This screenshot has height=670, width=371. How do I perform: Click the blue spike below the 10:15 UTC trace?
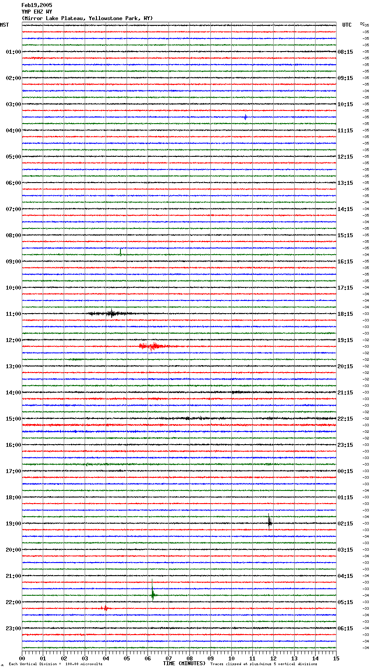pyautogui.click(x=246, y=117)
